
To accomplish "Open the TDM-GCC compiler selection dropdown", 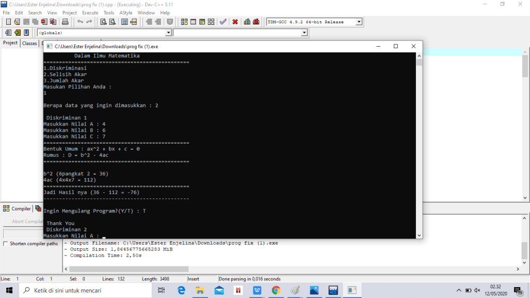I will pos(359,22).
